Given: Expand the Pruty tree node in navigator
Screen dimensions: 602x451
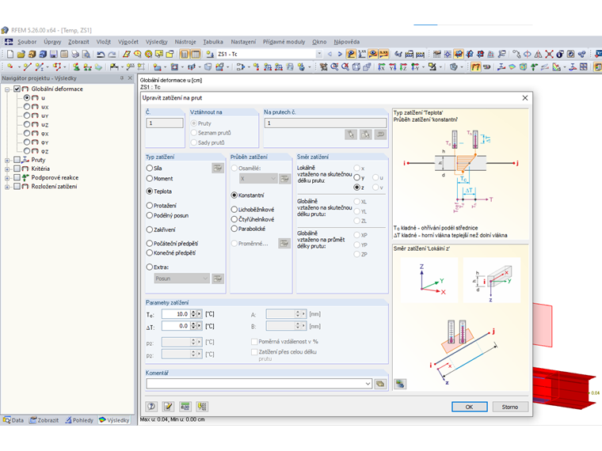Looking at the screenshot, I should click(7, 160).
